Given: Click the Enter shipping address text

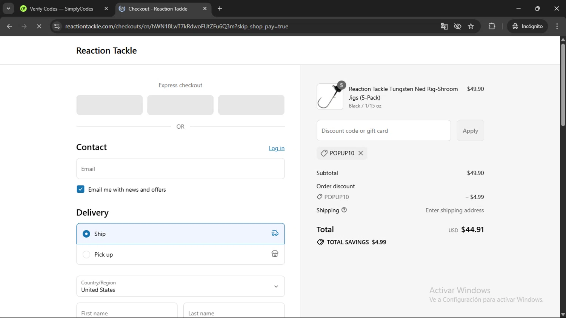Looking at the screenshot, I should pos(455,210).
